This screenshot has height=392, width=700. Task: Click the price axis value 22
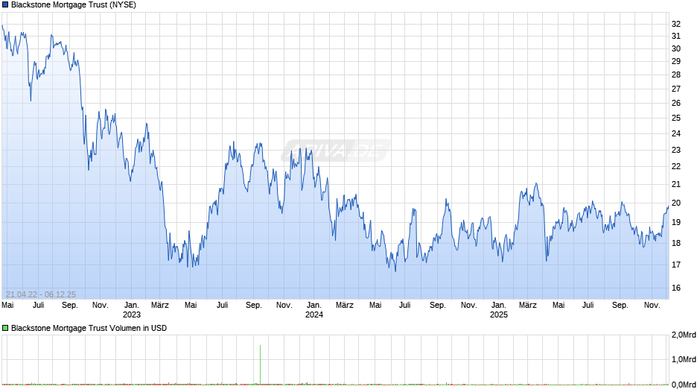(676, 167)
